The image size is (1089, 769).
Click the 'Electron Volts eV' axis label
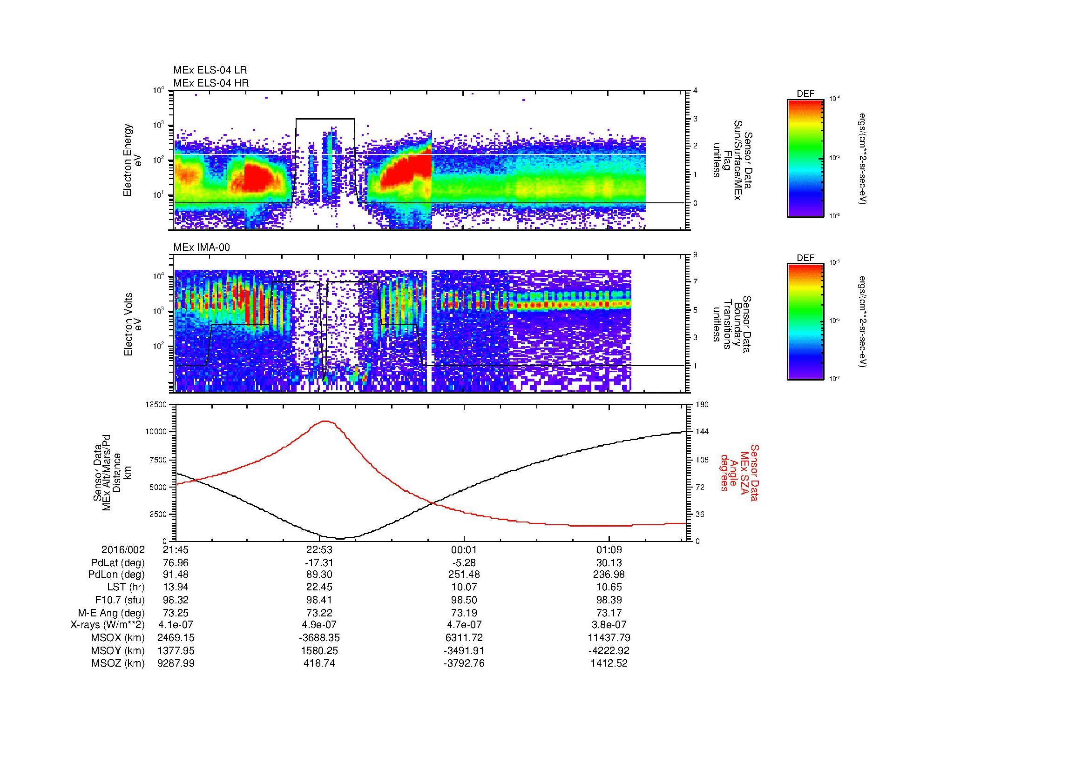(x=133, y=325)
